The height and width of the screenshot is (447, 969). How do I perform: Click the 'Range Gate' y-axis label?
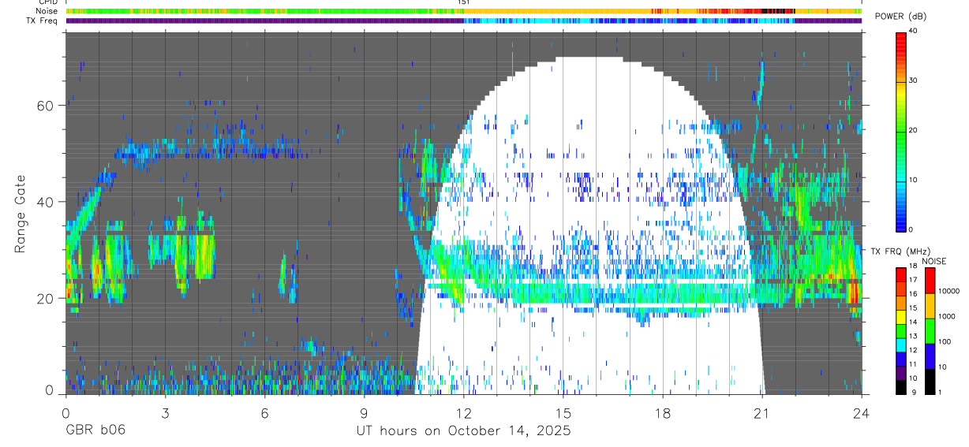pyautogui.click(x=20, y=214)
